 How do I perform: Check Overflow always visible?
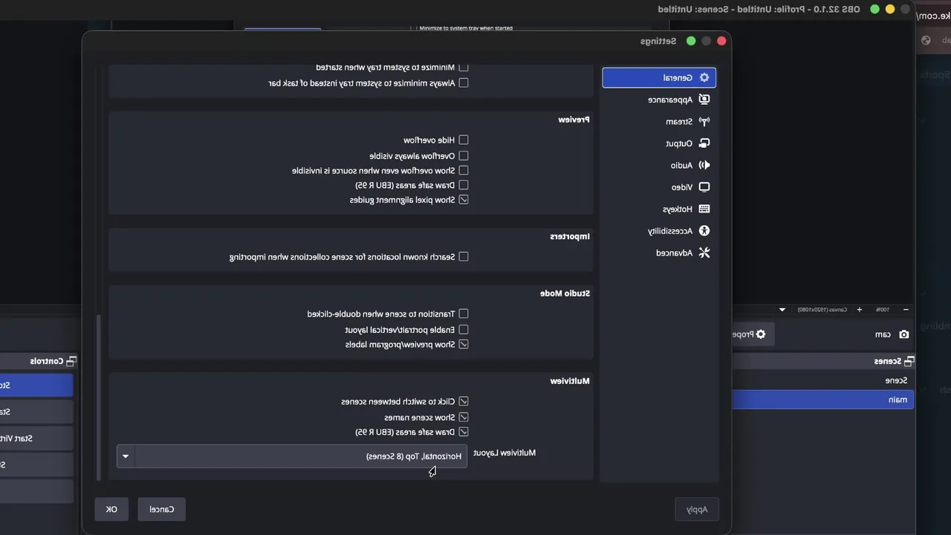(x=464, y=156)
